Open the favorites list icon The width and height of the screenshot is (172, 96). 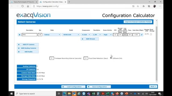tap(144, 6)
